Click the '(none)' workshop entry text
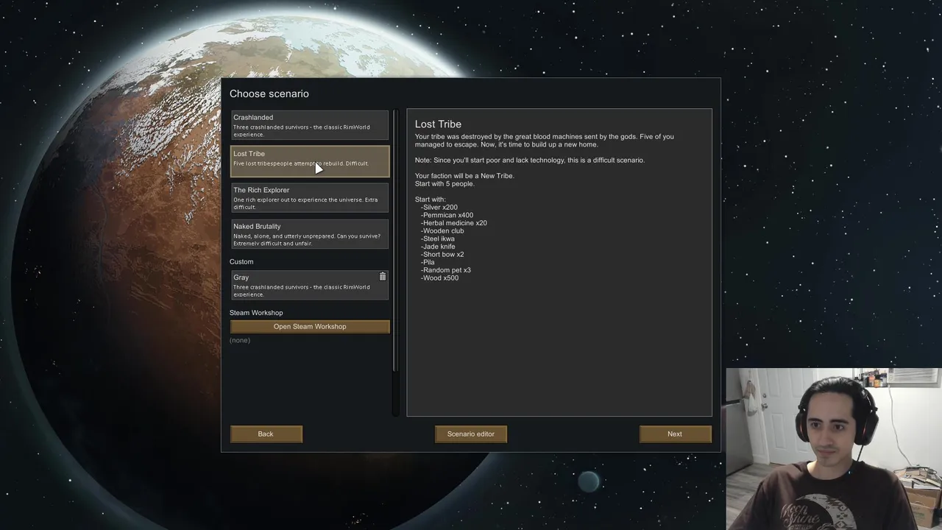942x530 pixels. tap(240, 340)
